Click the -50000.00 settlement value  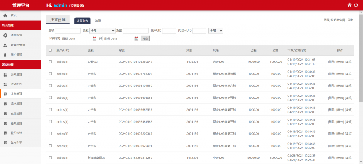[275, 158]
